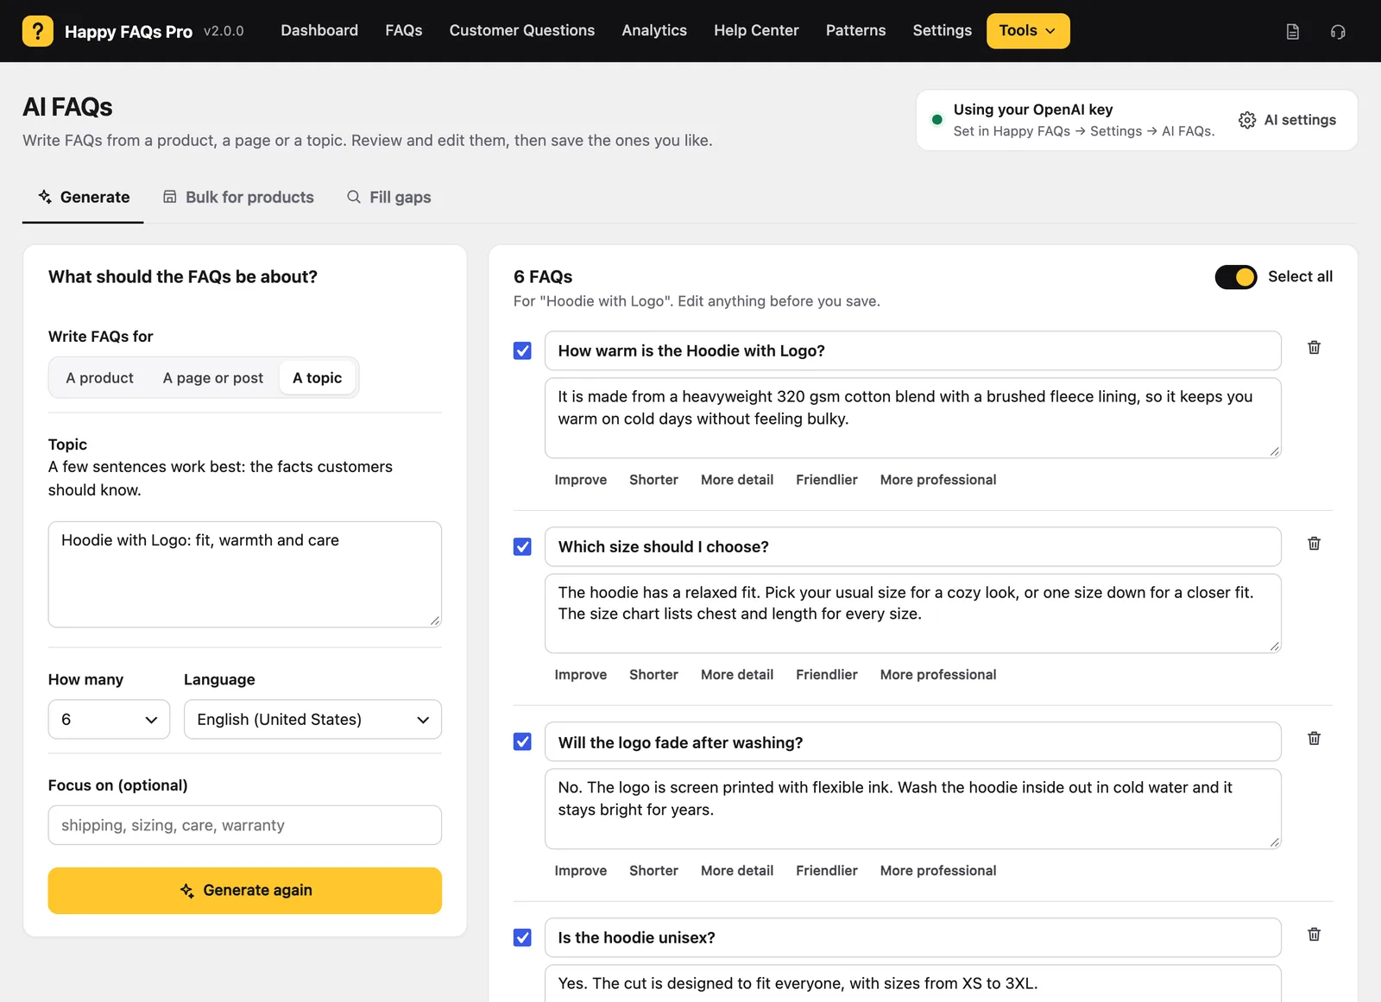The image size is (1381, 1002).
Task: Click More detail under the logo fade FAQ
Action: pos(737,871)
